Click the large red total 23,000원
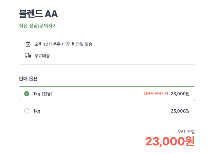This screenshot has width=218, height=154. (170, 141)
